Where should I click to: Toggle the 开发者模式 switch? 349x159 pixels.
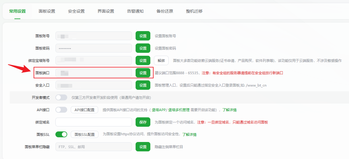pyautogui.click(x=61, y=97)
